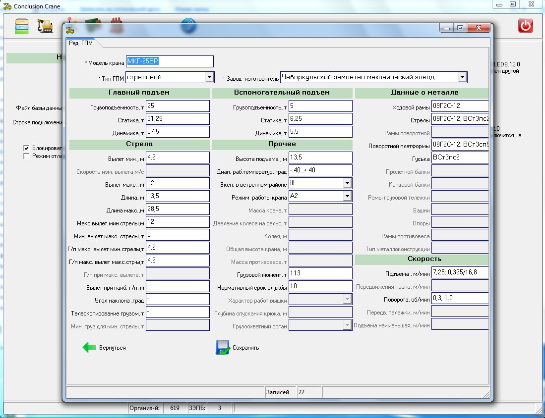545x418 pixels.
Task: Click Макс вылет мин стрелы field
Action: [x=178, y=222]
